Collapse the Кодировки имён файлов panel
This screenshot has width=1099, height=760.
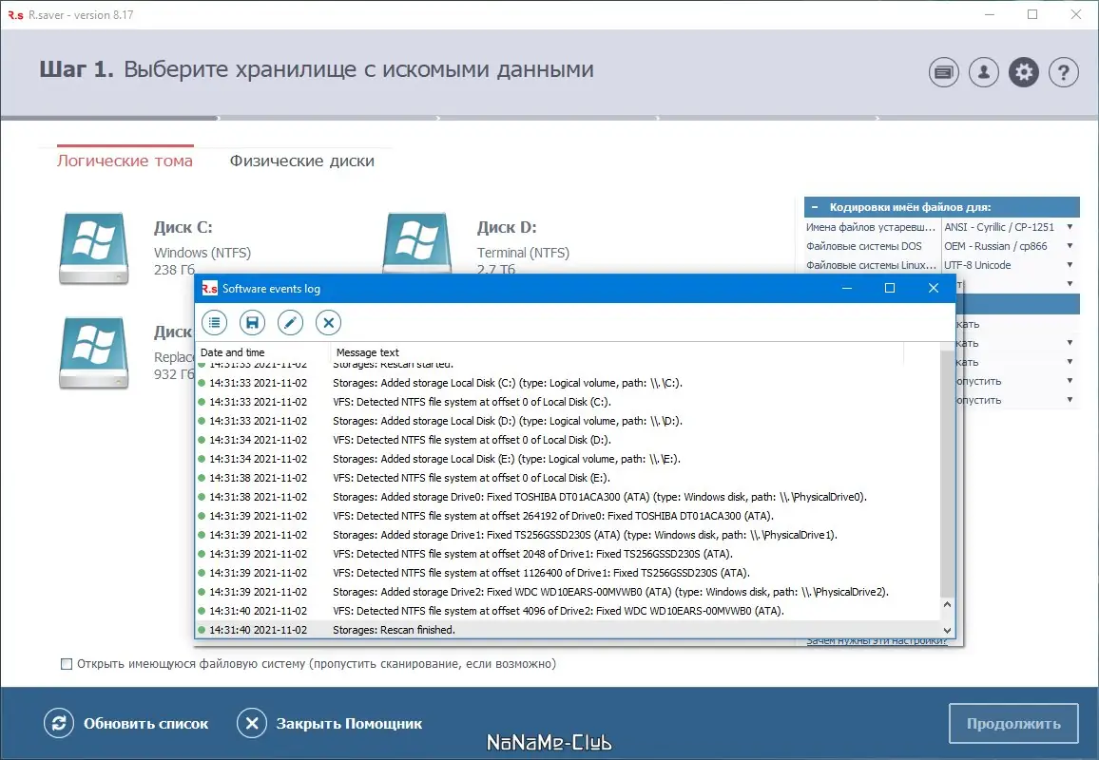coord(813,206)
